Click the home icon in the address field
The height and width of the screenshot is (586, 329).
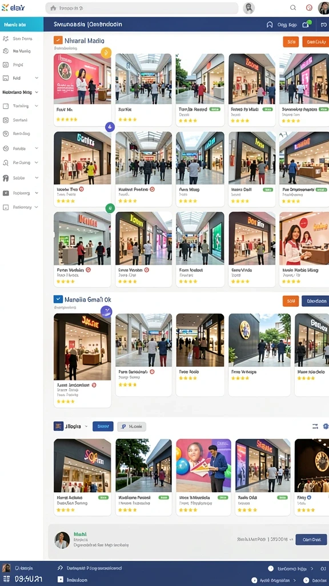tap(53, 8)
